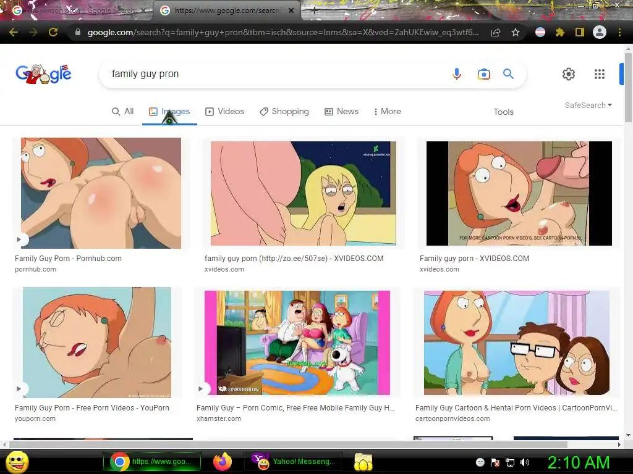
Task: Close the active google.com/search tab
Action: pyautogui.click(x=291, y=10)
